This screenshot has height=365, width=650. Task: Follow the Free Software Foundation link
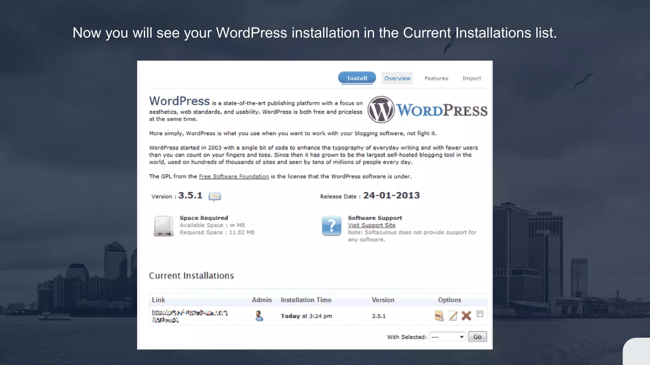234,176
